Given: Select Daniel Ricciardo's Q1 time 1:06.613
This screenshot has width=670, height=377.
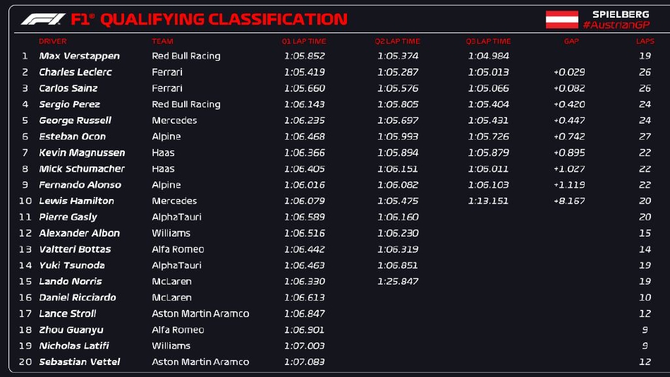Looking at the screenshot, I should pos(305,297).
